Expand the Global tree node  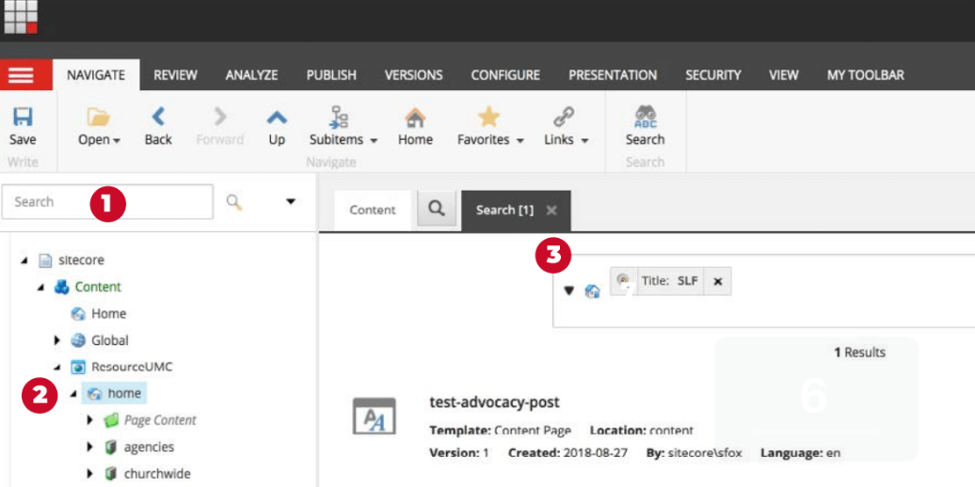click(x=57, y=340)
